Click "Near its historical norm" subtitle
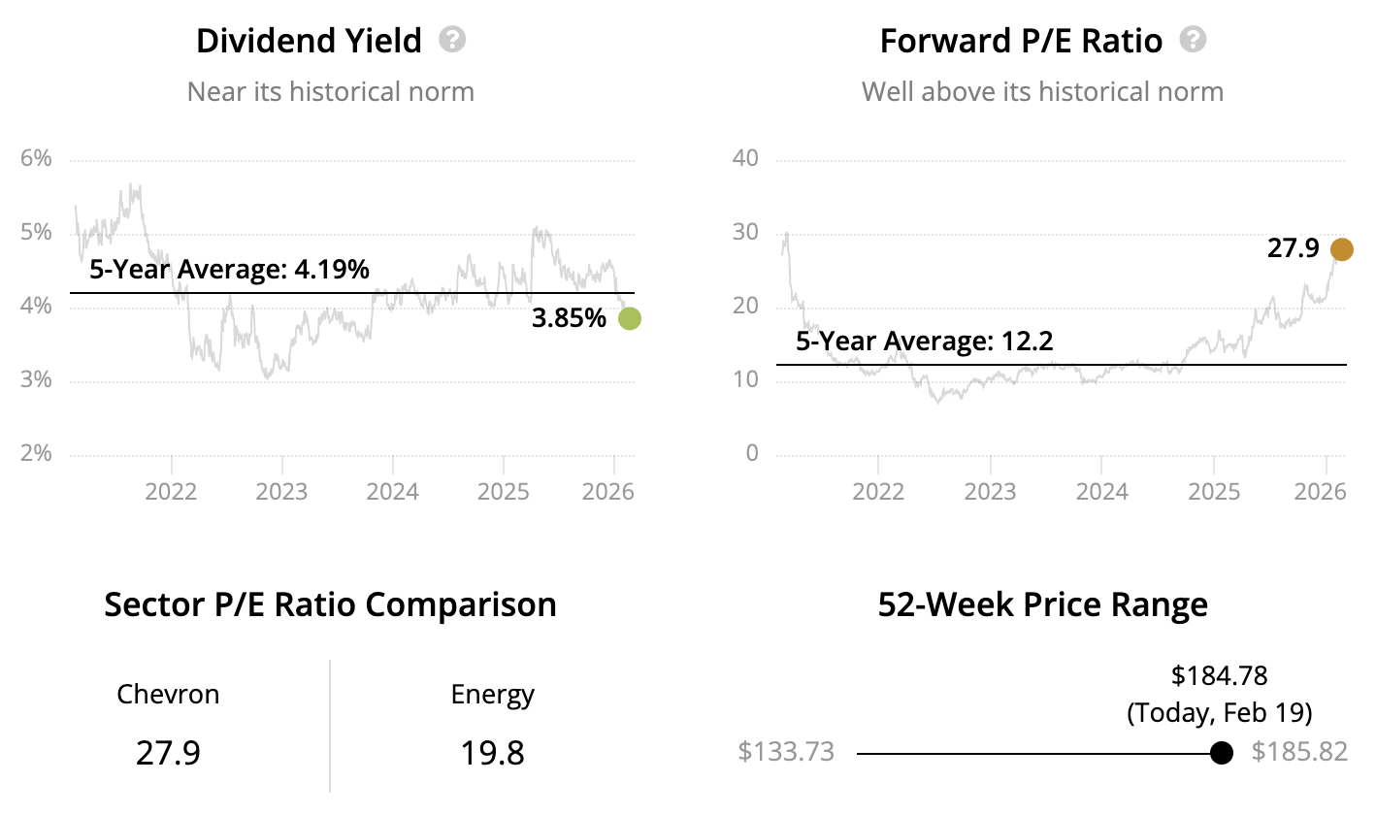 click(330, 92)
